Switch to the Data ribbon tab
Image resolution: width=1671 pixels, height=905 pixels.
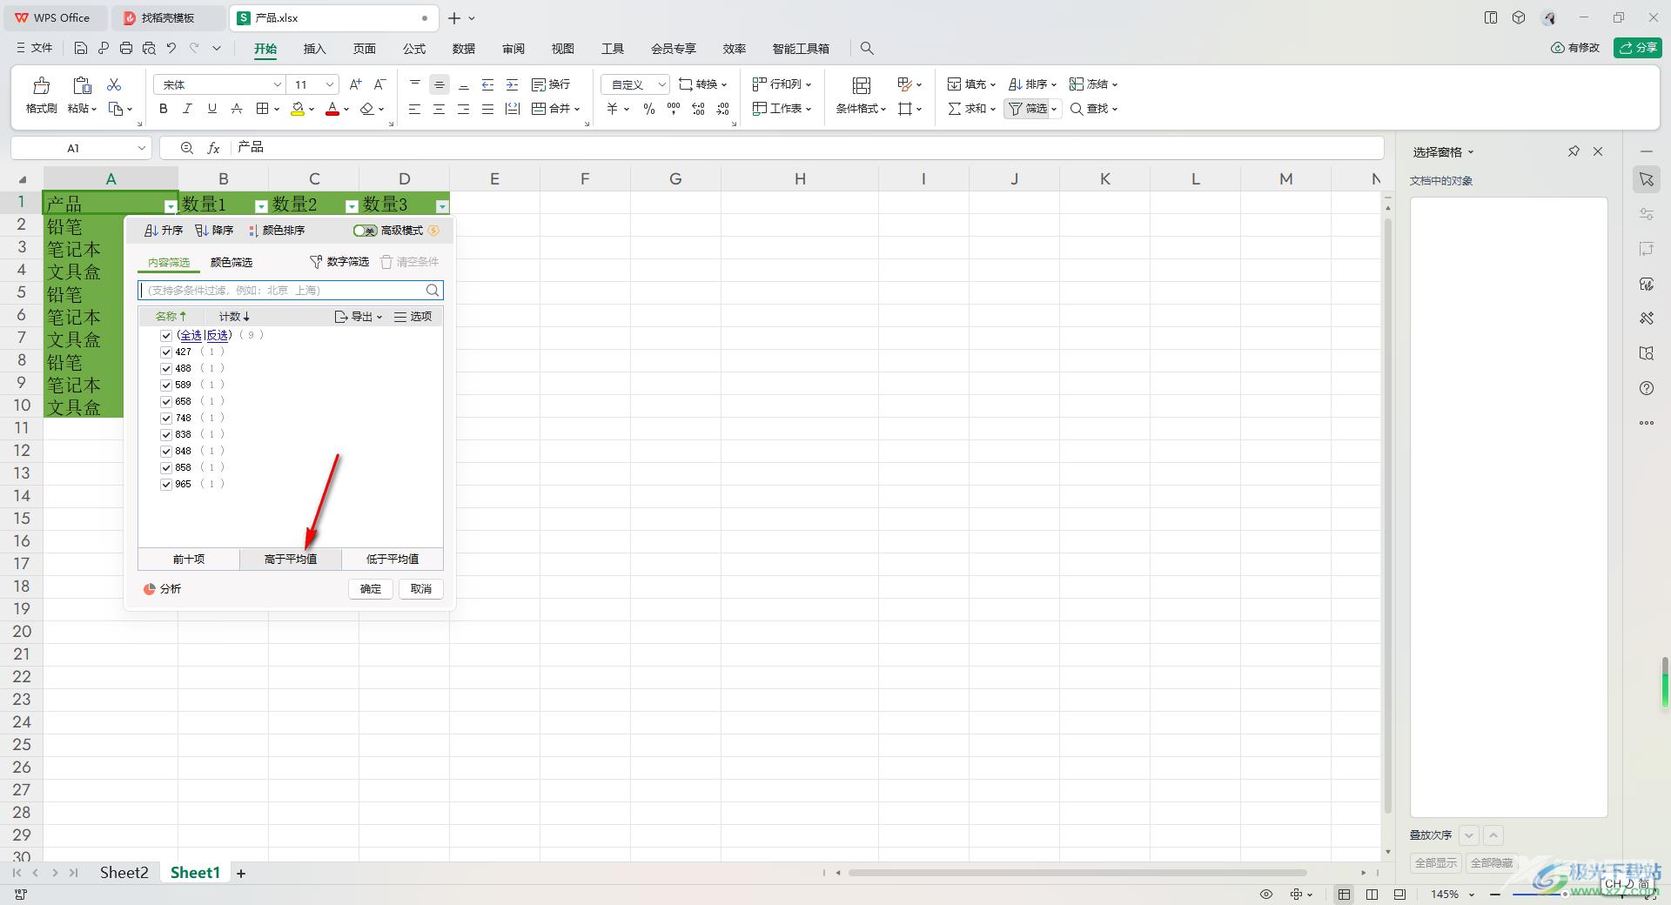(x=464, y=49)
